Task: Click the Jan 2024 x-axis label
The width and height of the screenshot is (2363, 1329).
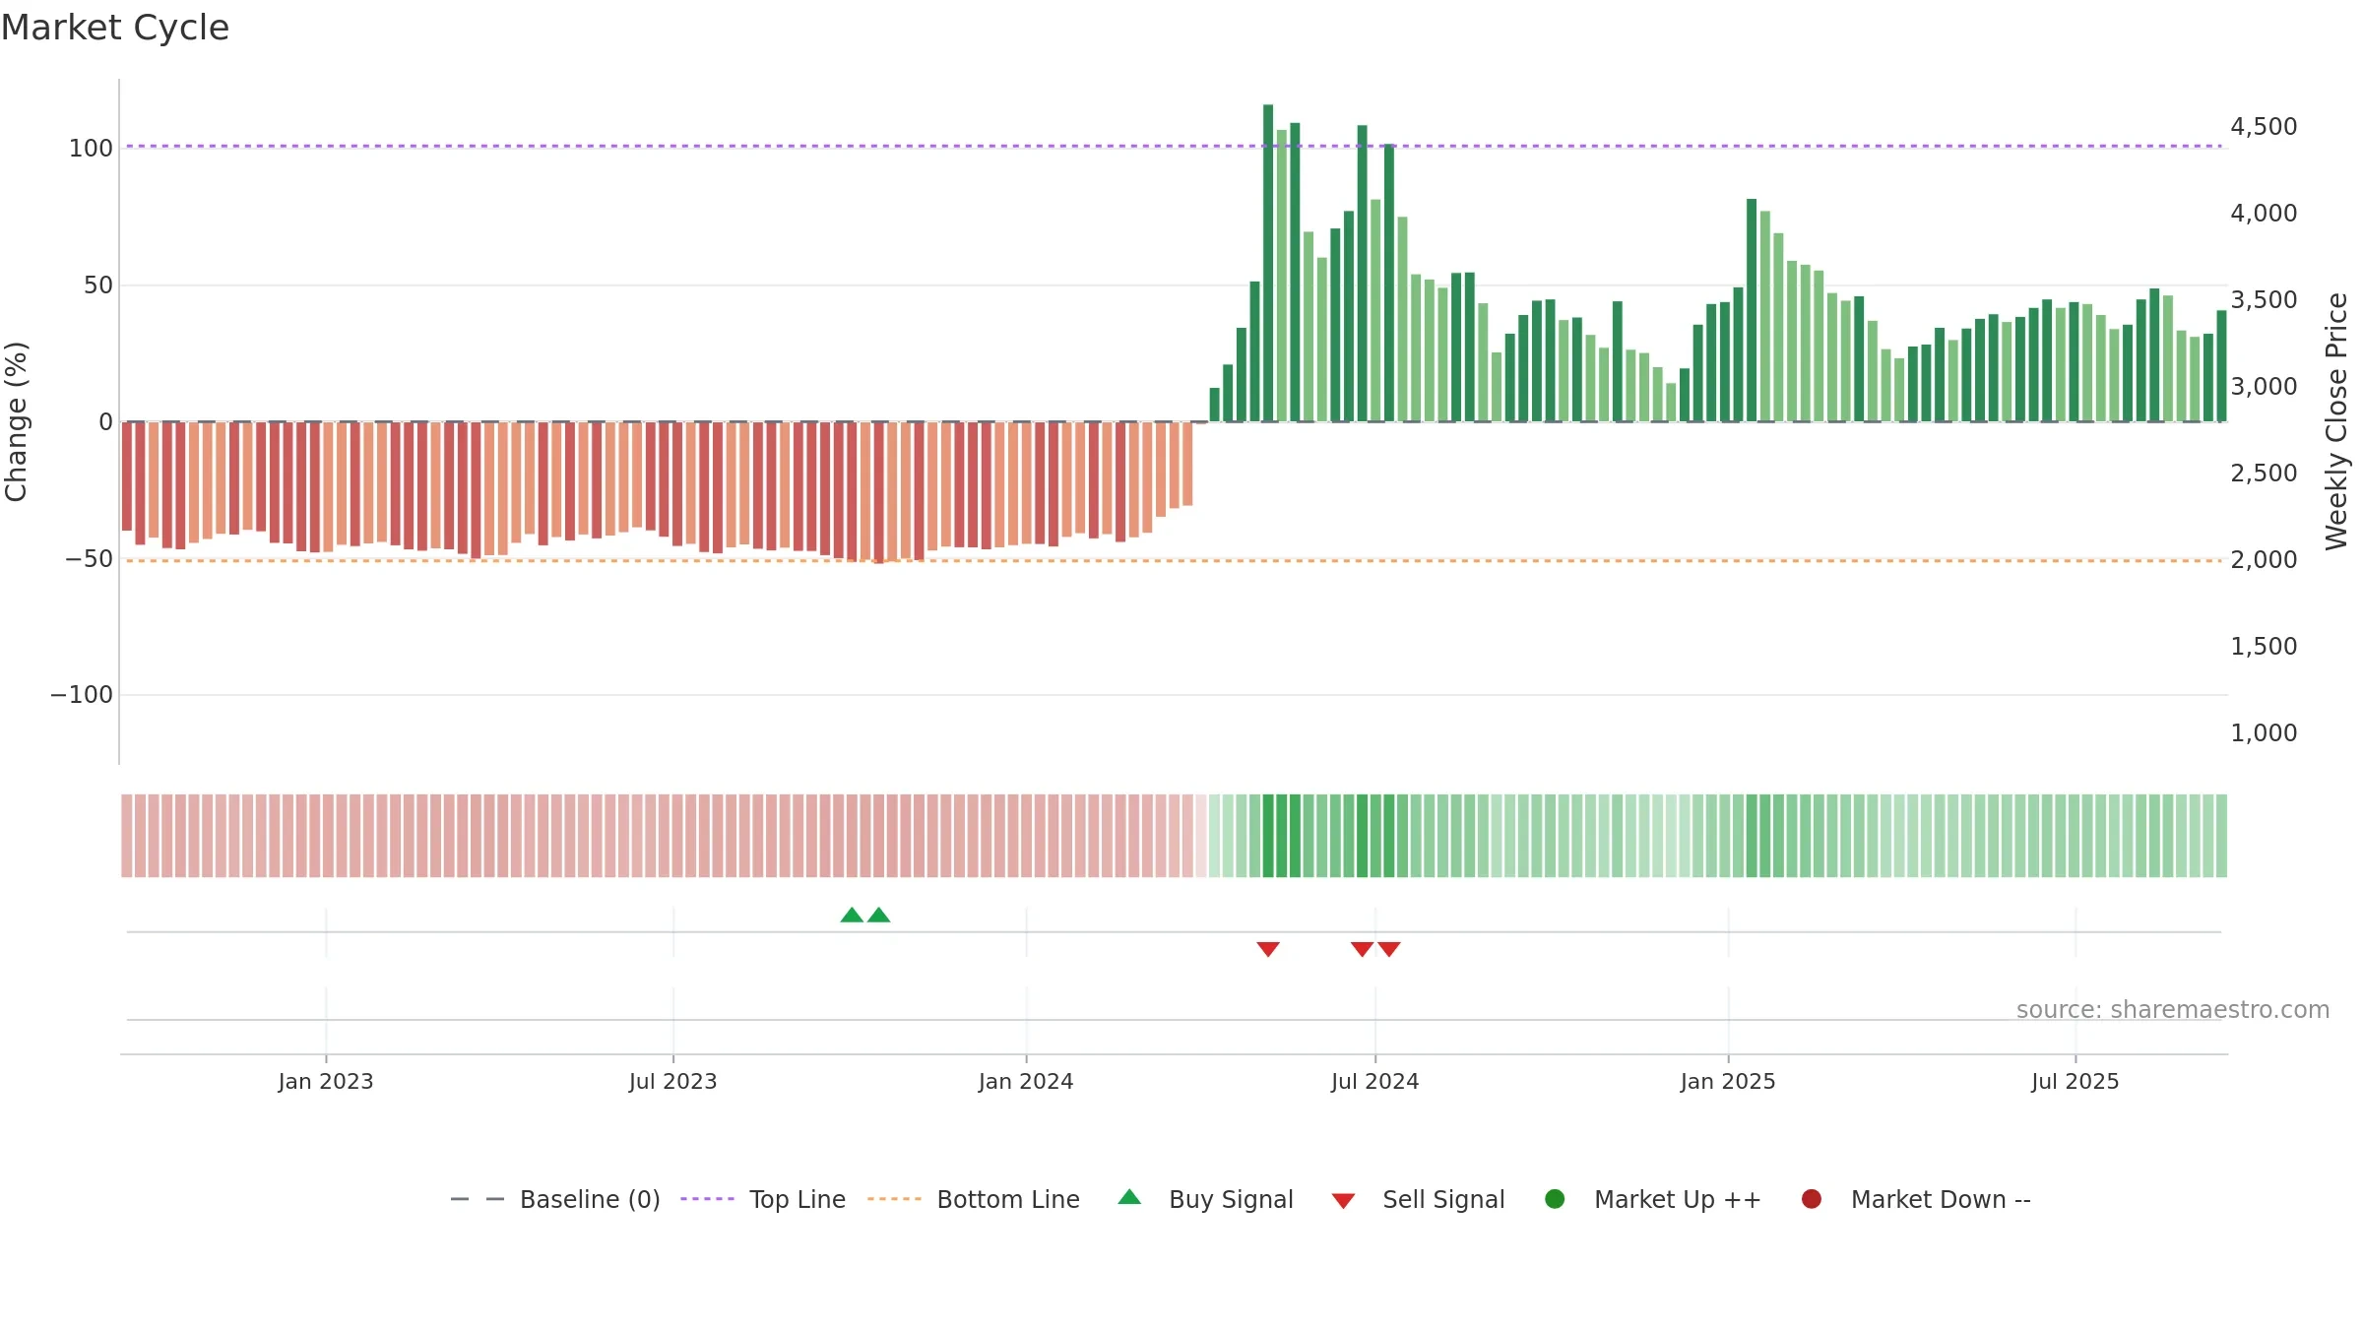Action: [x=1026, y=1082]
